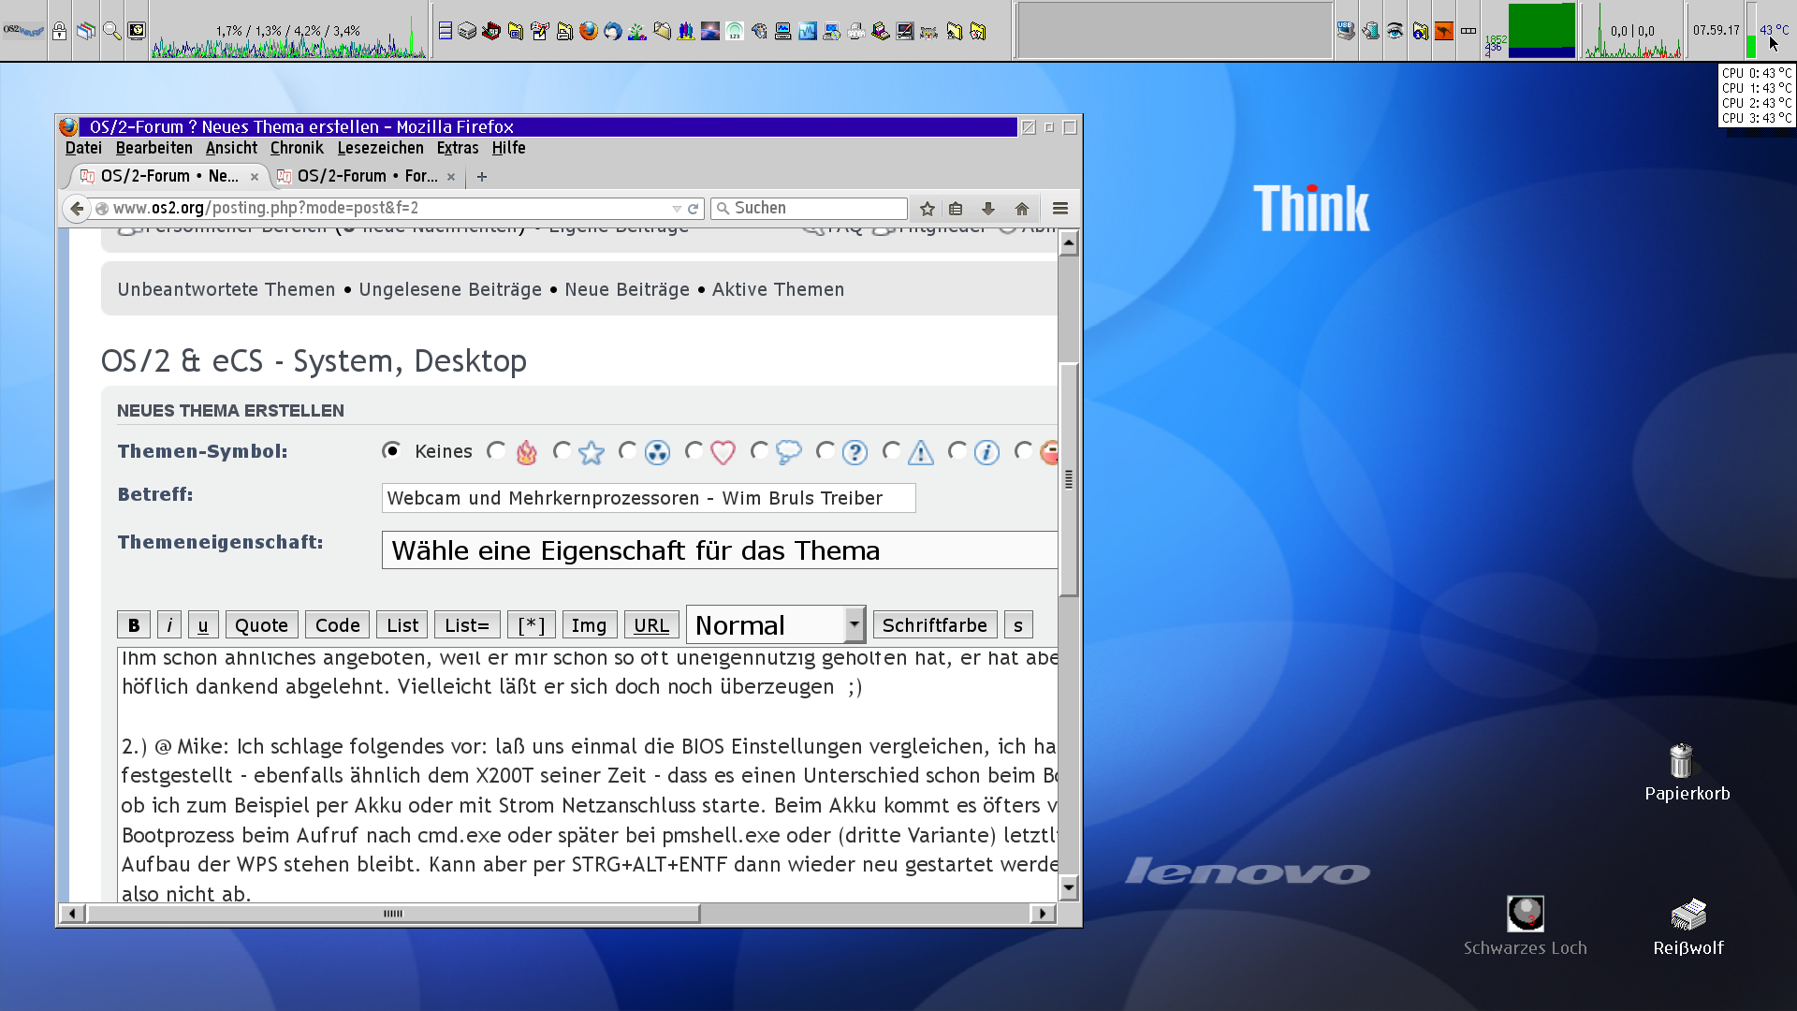Switch to second OS/2-Forum • For... tab

[366, 176]
